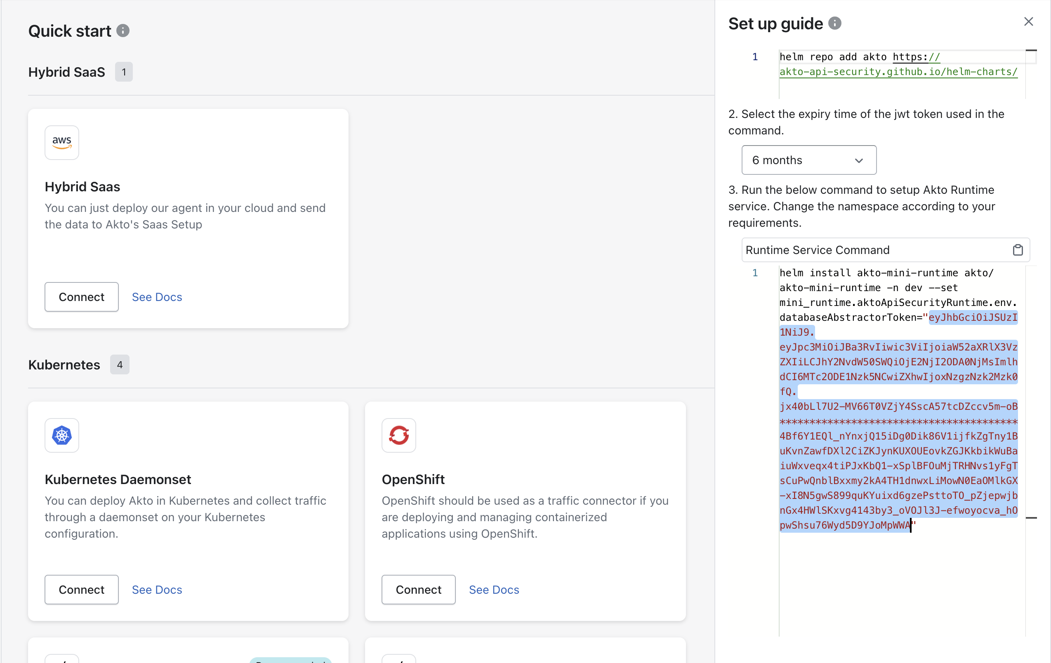Click the akto helm-charts URL link
1051x663 pixels.
tap(898, 72)
